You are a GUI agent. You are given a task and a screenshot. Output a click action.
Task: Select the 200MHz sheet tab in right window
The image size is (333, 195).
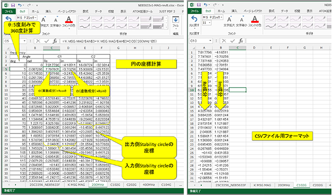click(x=284, y=185)
